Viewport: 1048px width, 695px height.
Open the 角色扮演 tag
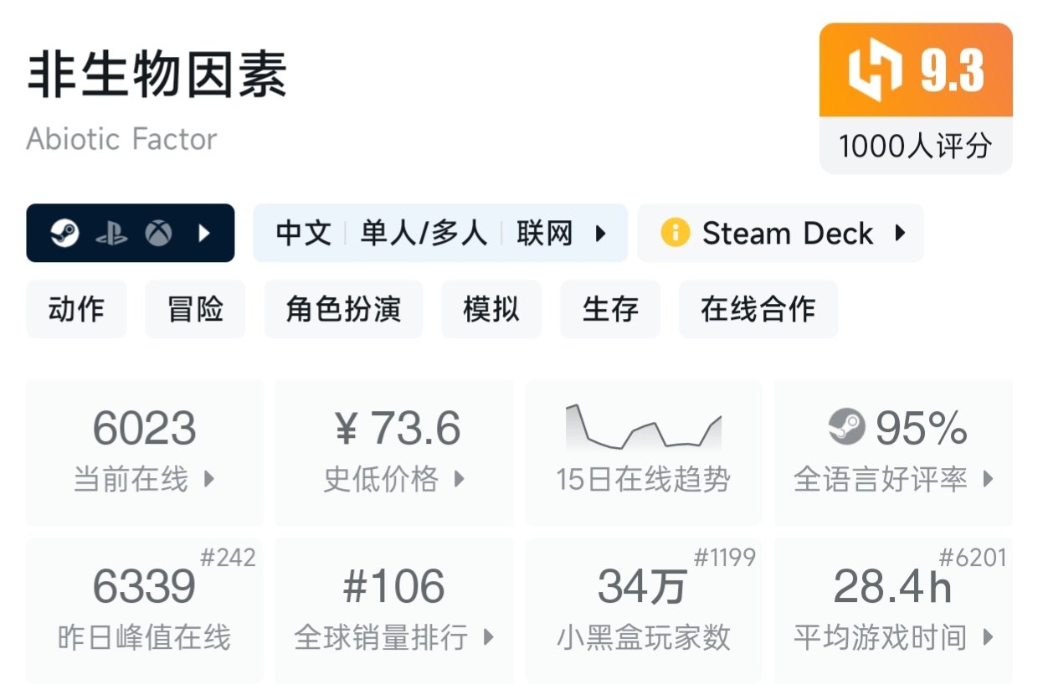pyautogui.click(x=343, y=309)
